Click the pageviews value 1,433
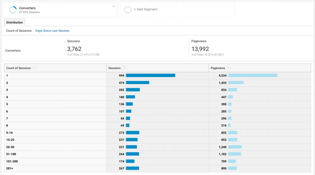 pos(223,83)
